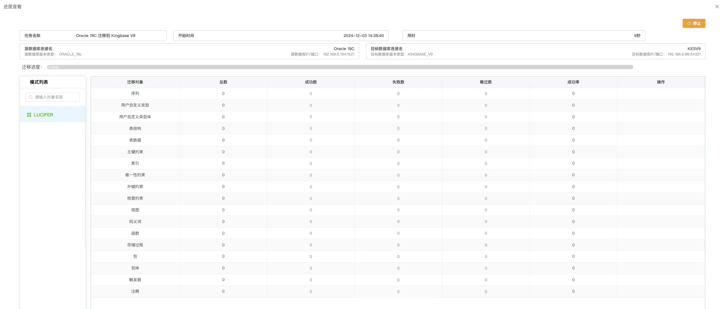The image size is (724, 309).
Task: Close the 进度查看 dialog
Action: click(x=717, y=7)
